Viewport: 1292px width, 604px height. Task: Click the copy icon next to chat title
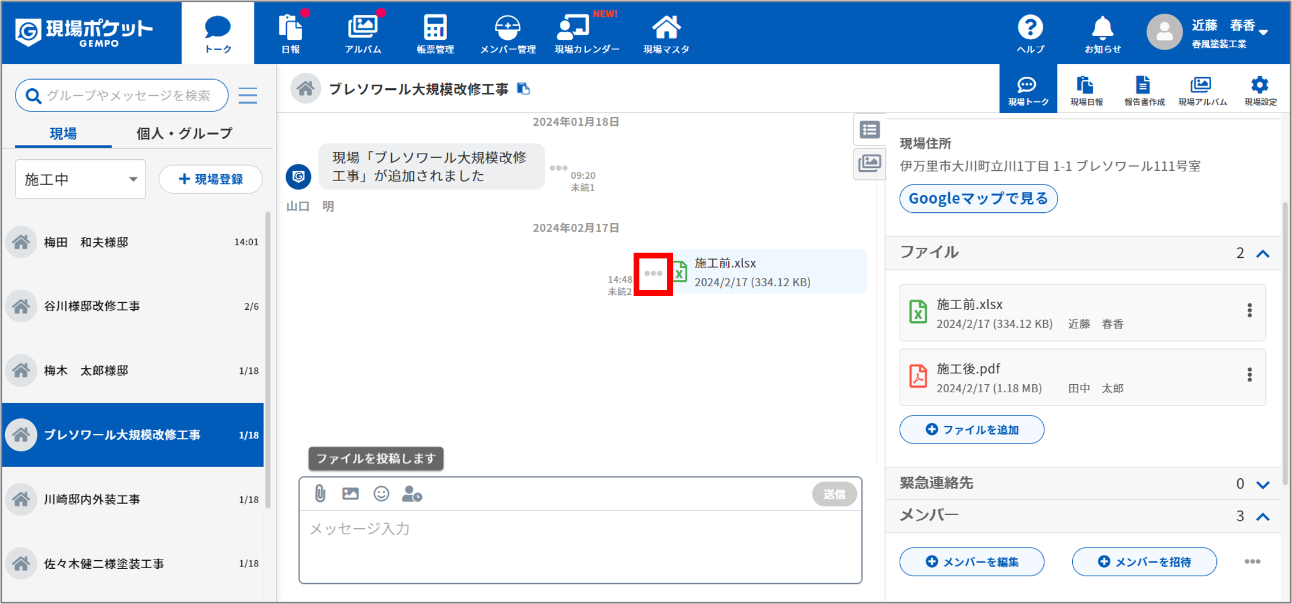click(523, 88)
